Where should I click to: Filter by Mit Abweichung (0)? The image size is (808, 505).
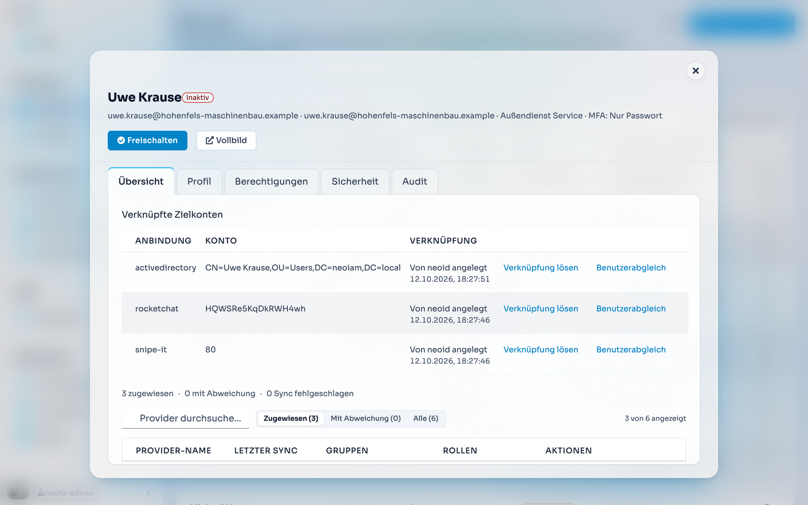(366, 418)
